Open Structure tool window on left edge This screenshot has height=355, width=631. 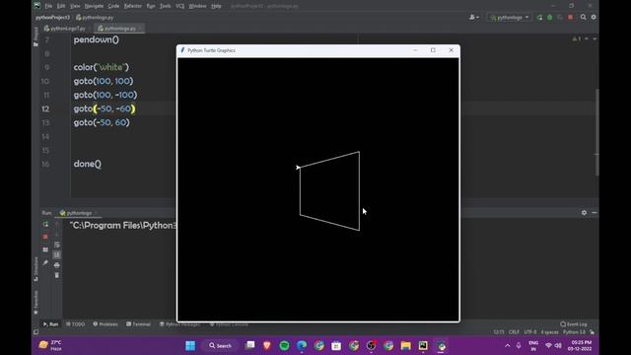[35, 269]
